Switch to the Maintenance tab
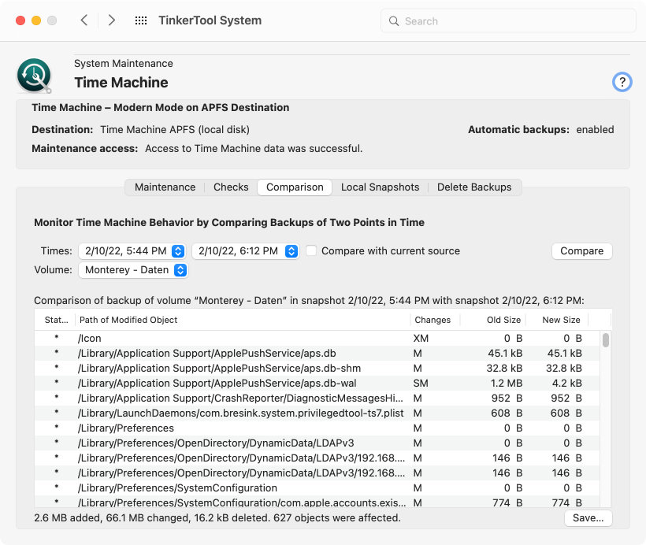Image resolution: width=646 pixels, height=545 pixels. [165, 187]
